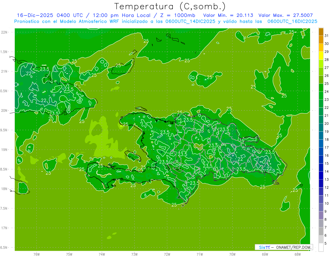Click the color bar label 5

pos(326,243)
